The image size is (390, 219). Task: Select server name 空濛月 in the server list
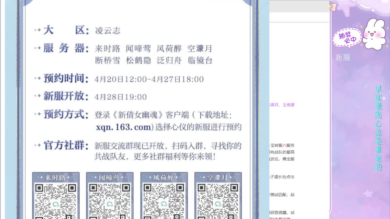point(200,49)
